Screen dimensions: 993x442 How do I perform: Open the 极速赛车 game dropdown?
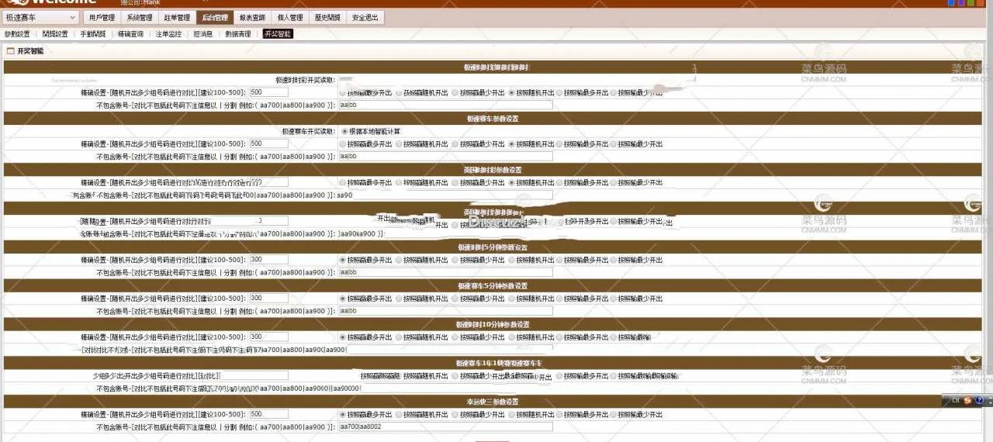tap(40, 17)
